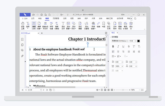Screen dimensions: 165x106
Task: Set paragraph alignment to right
Action: [x=123, y=52]
